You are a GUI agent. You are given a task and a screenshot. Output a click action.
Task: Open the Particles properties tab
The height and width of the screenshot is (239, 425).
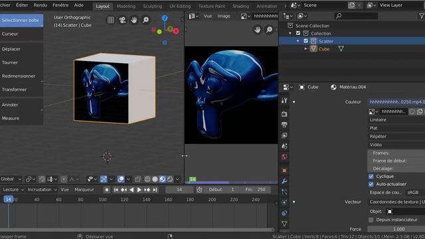pos(284,192)
